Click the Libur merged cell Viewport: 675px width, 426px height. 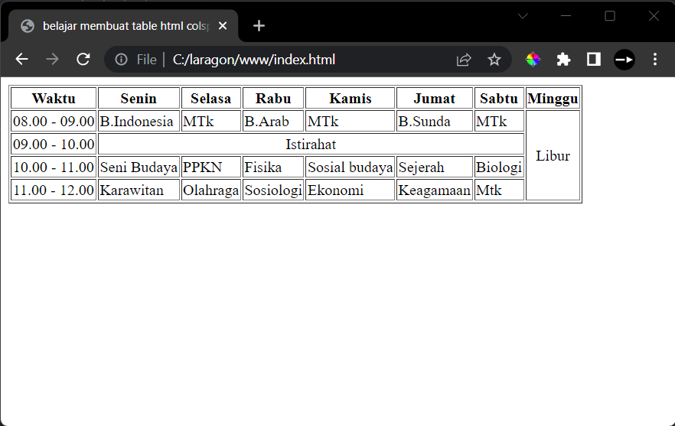click(553, 155)
